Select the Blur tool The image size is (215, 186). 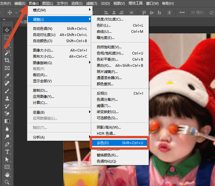tap(7, 129)
